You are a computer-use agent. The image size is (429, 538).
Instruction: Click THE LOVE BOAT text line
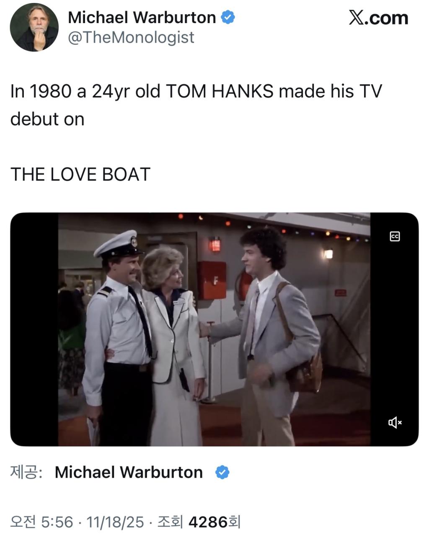[x=80, y=174]
